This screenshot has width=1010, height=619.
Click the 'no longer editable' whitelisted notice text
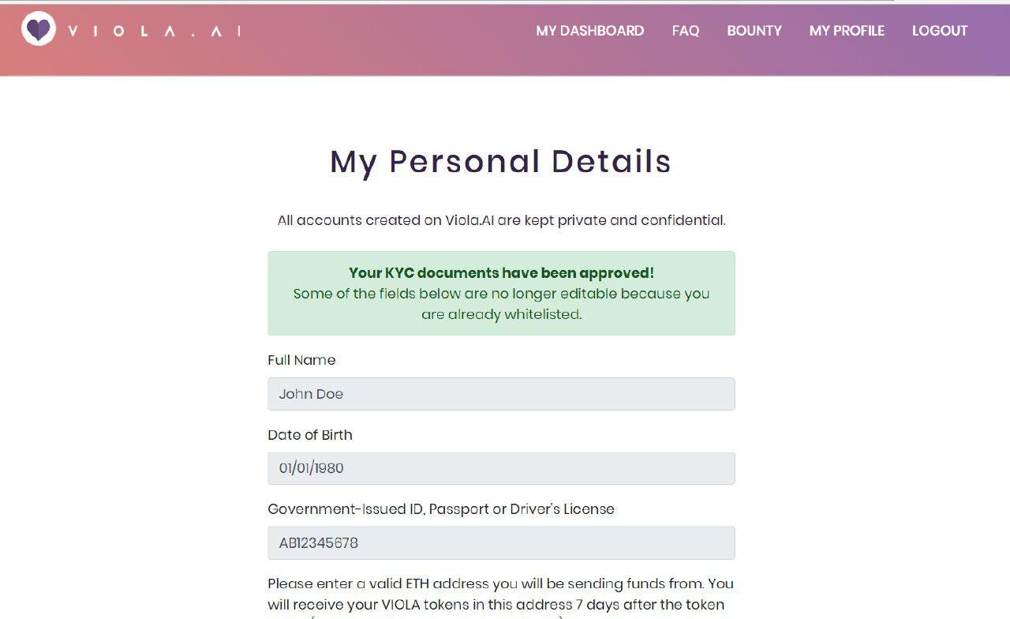[x=501, y=304]
